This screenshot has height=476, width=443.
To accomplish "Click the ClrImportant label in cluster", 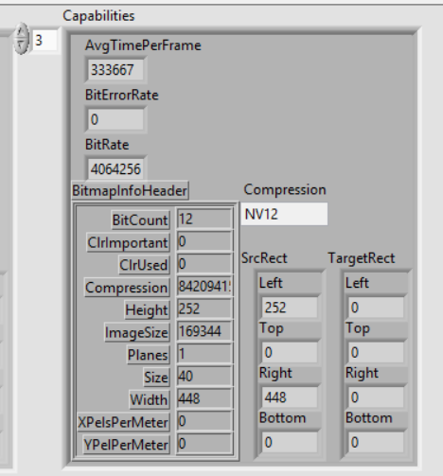I will 128,242.
